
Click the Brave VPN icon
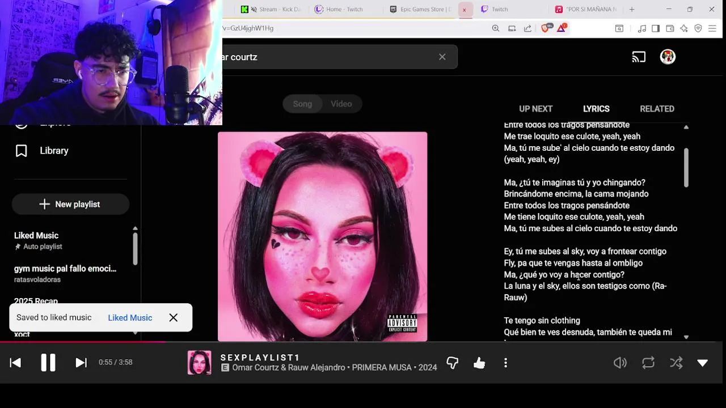[x=698, y=28]
